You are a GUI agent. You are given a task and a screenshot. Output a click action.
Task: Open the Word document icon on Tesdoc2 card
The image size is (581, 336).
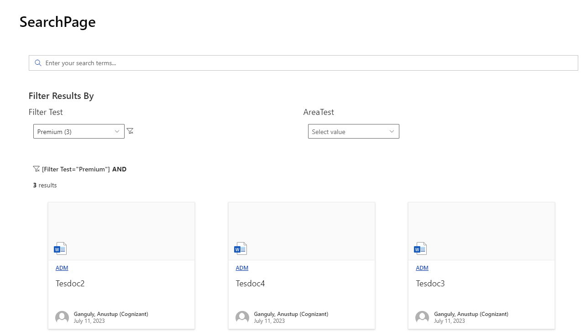(x=60, y=248)
